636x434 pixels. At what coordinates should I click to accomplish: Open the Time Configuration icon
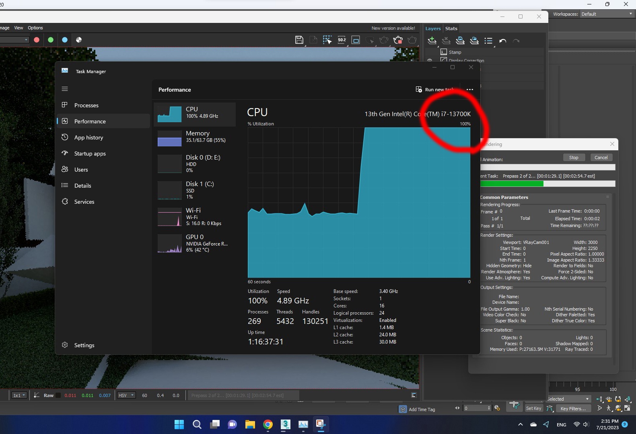[x=497, y=408]
